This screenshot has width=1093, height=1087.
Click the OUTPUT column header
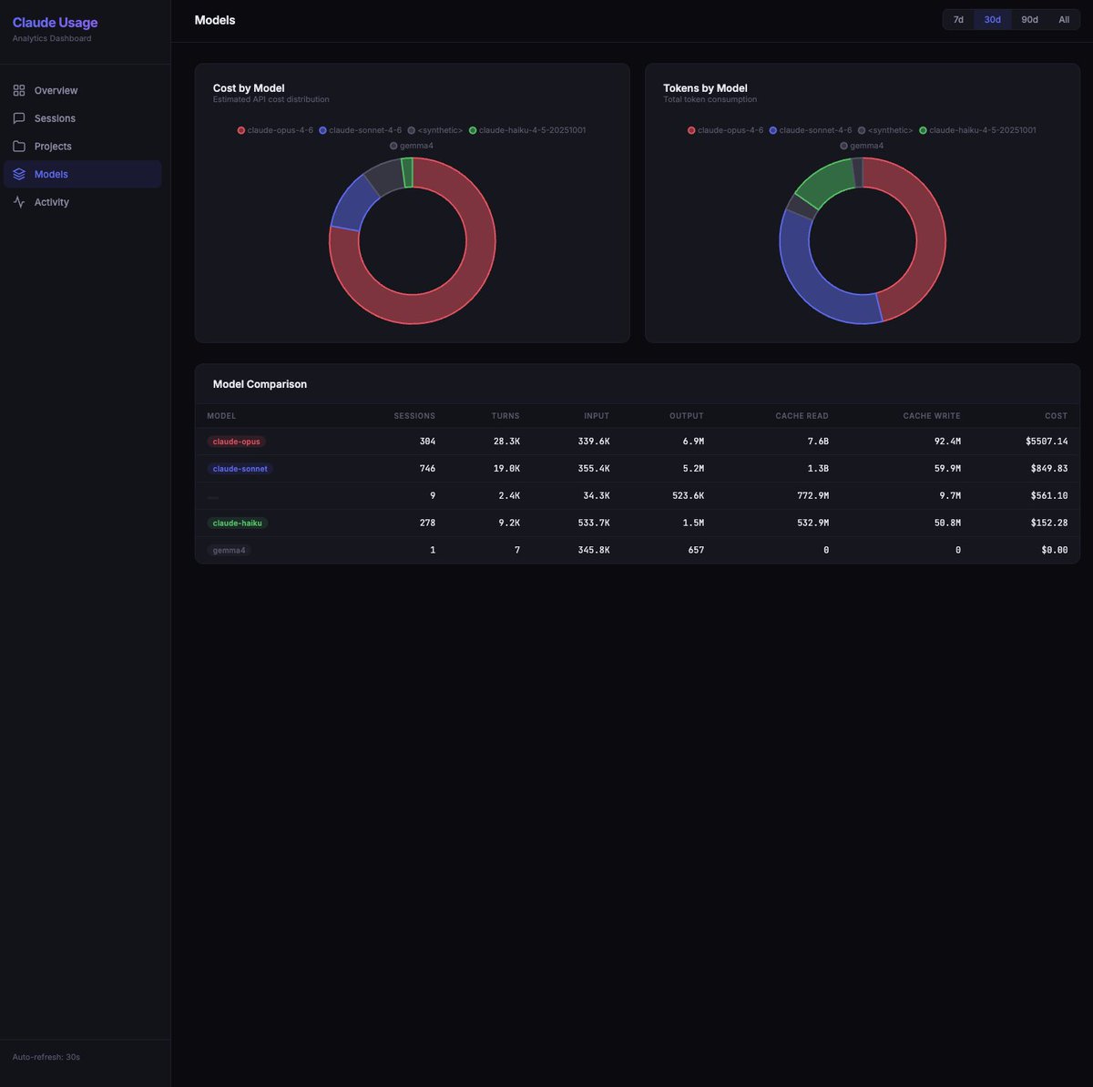tap(687, 416)
